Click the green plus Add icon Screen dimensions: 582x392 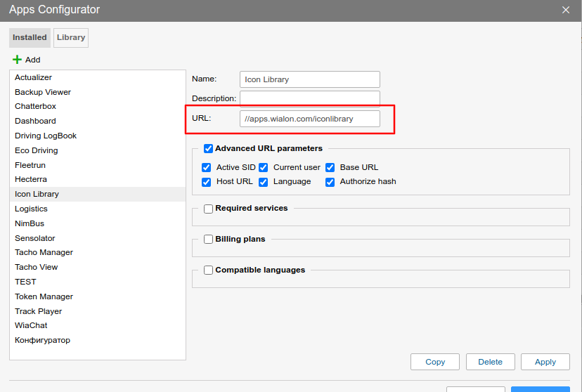click(18, 60)
